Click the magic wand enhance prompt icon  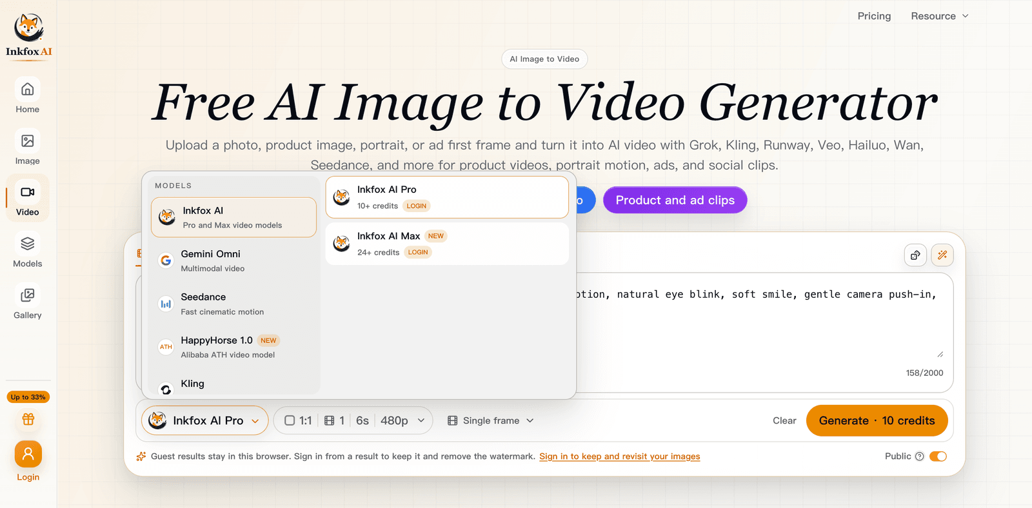[x=942, y=255]
